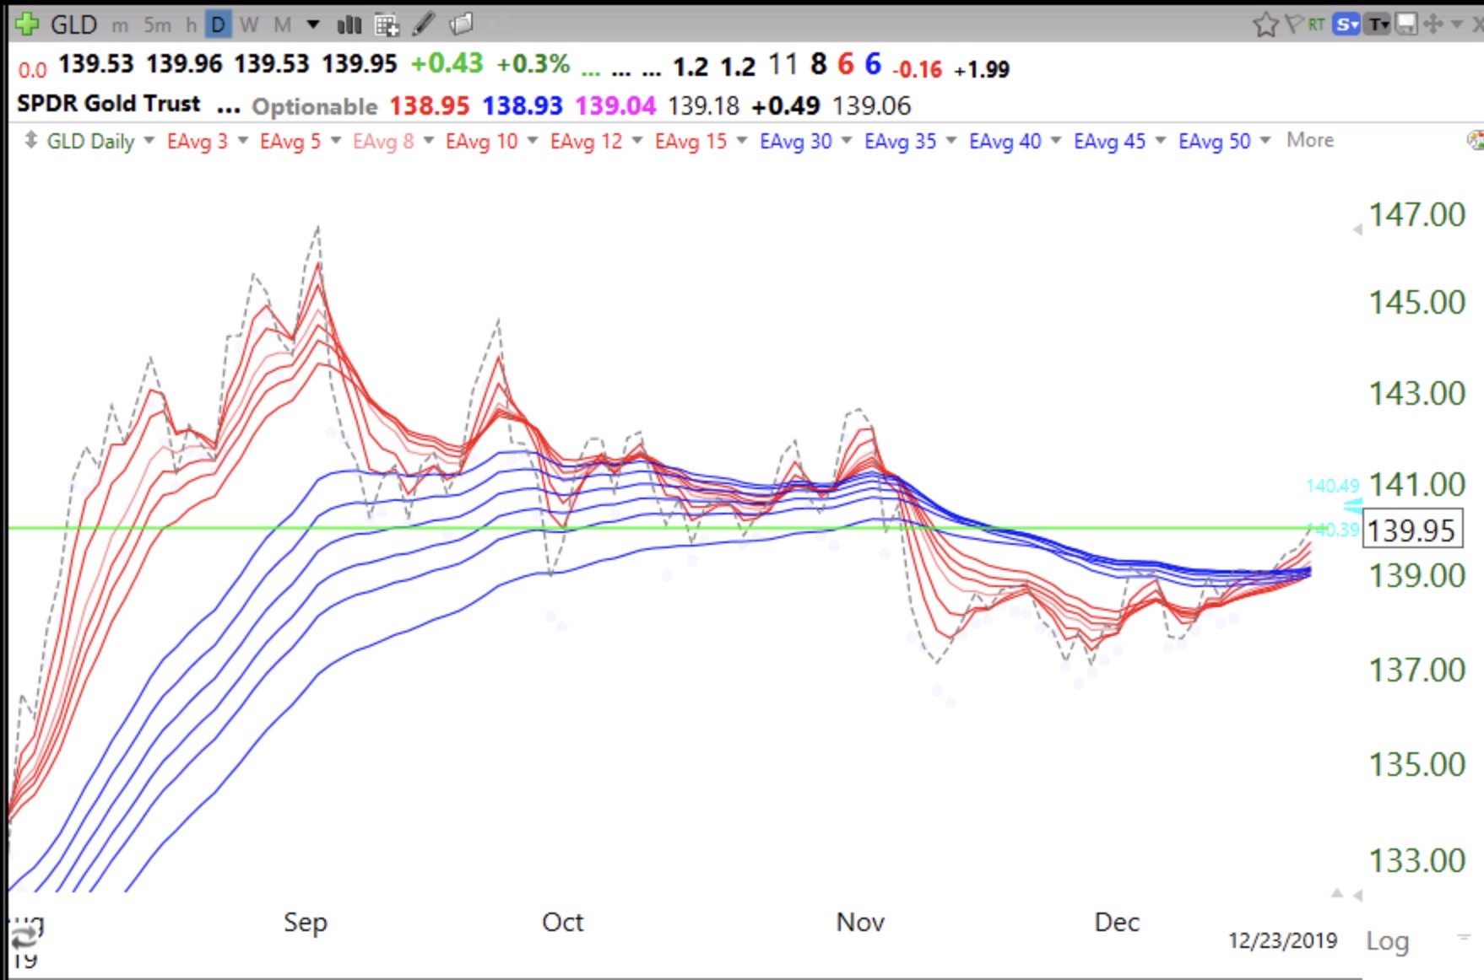This screenshot has width=1484, height=980.
Task: Open EAvg 45 indicator menu
Action: (1161, 140)
